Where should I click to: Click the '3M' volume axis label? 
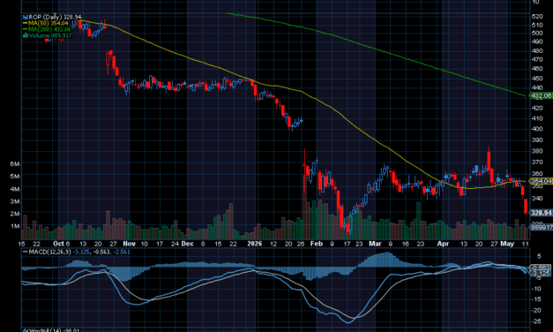[15, 201]
